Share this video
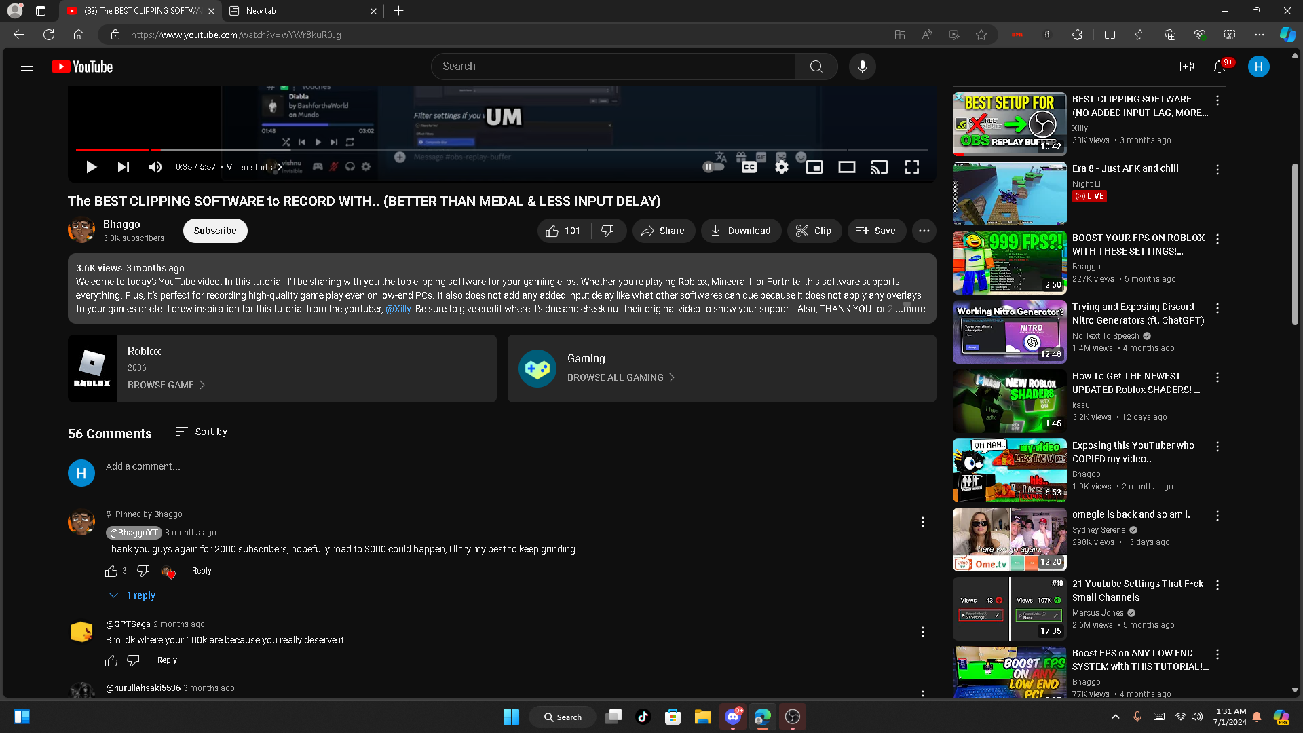 click(663, 231)
